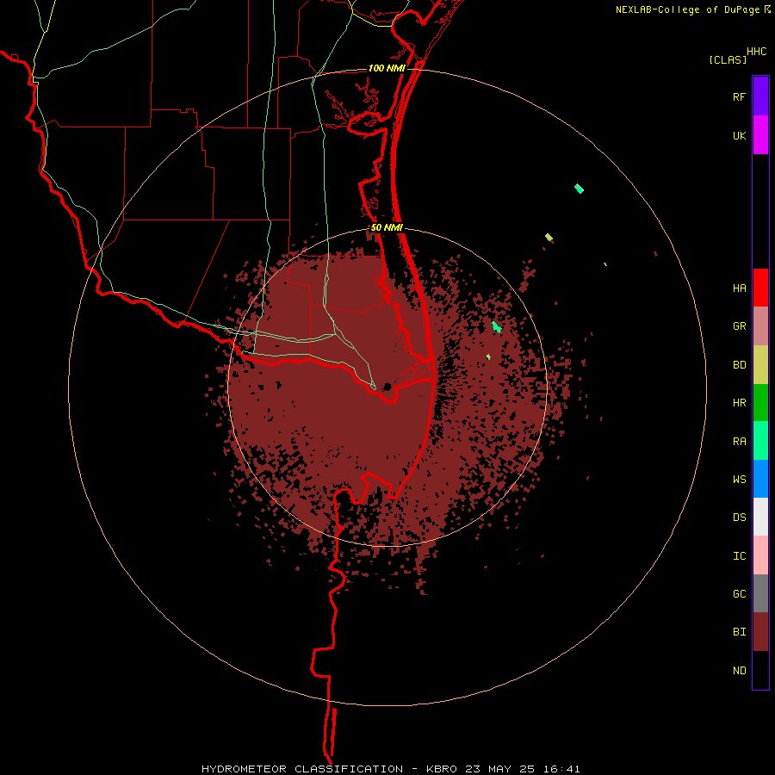Click the ND black legend swatch
This screenshot has width=775, height=775.
760,670
